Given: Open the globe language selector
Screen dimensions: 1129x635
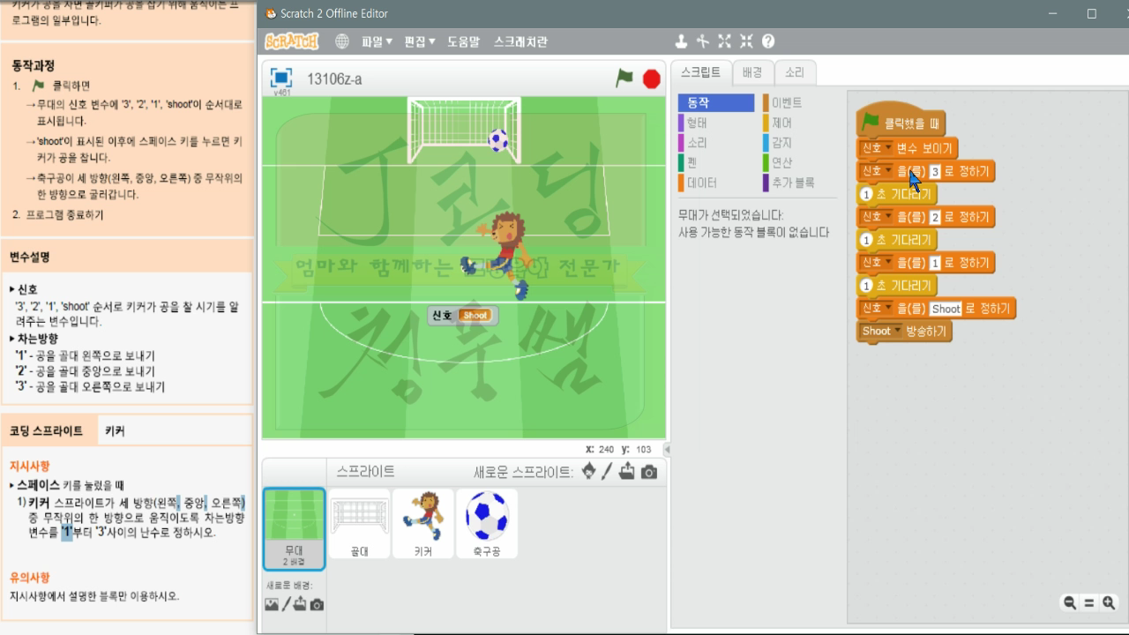Looking at the screenshot, I should (342, 41).
